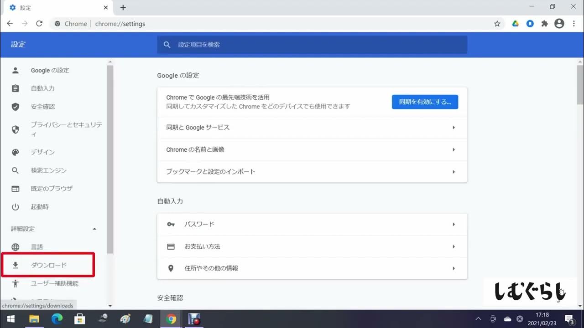Screen dimensions: 584x328
Task: Click the 住所やその他の情報 location pin icon
Action: tap(171, 268)
